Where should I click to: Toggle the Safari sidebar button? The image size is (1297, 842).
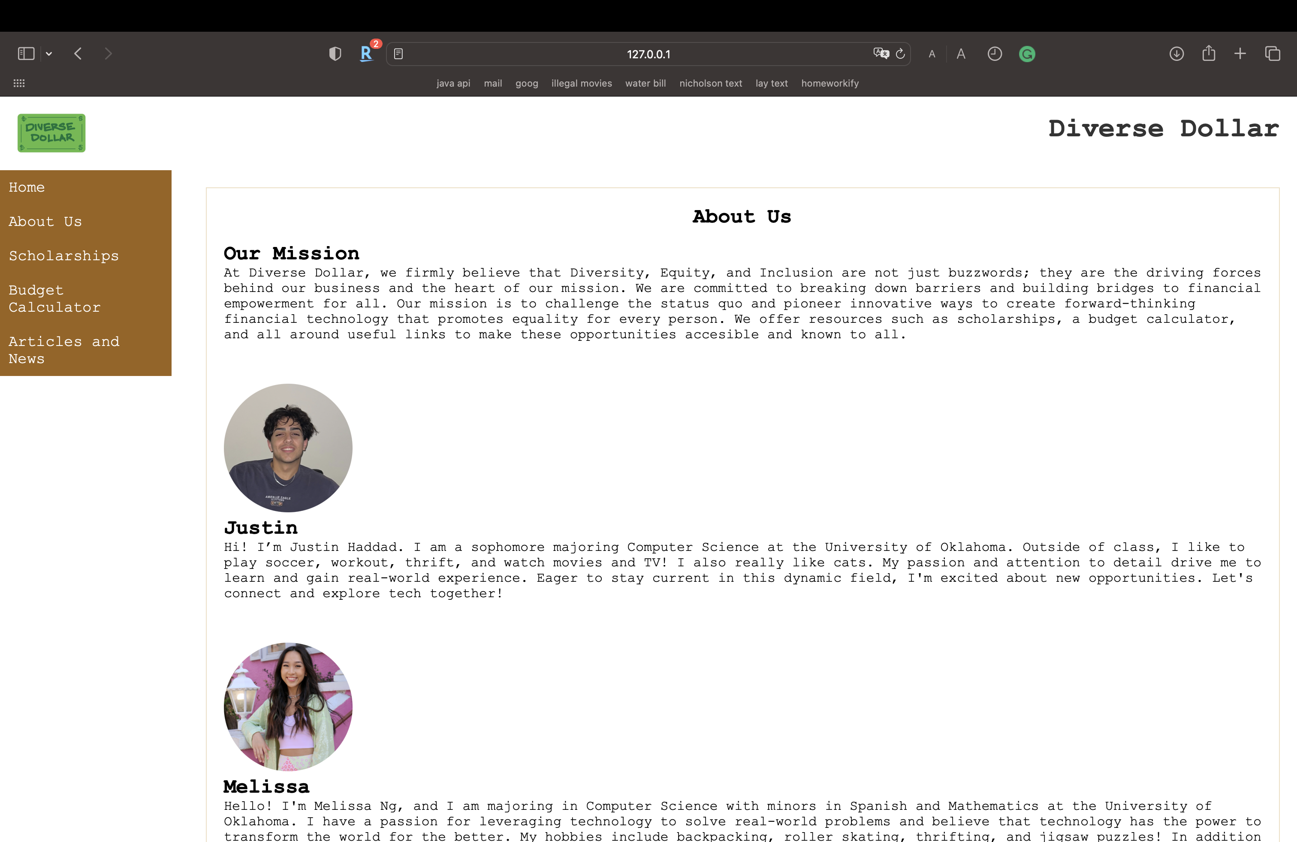pos(26,53)
